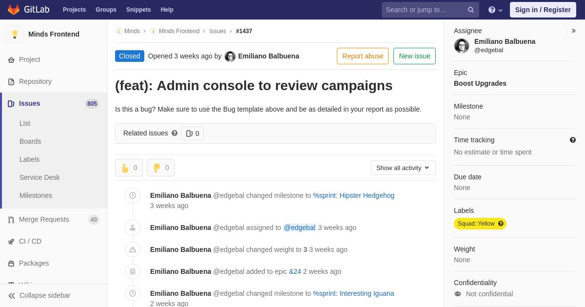The width and height of the screenshot is (585, 307).
Task: Click the New issue button
Action: (x=414, y=56)
